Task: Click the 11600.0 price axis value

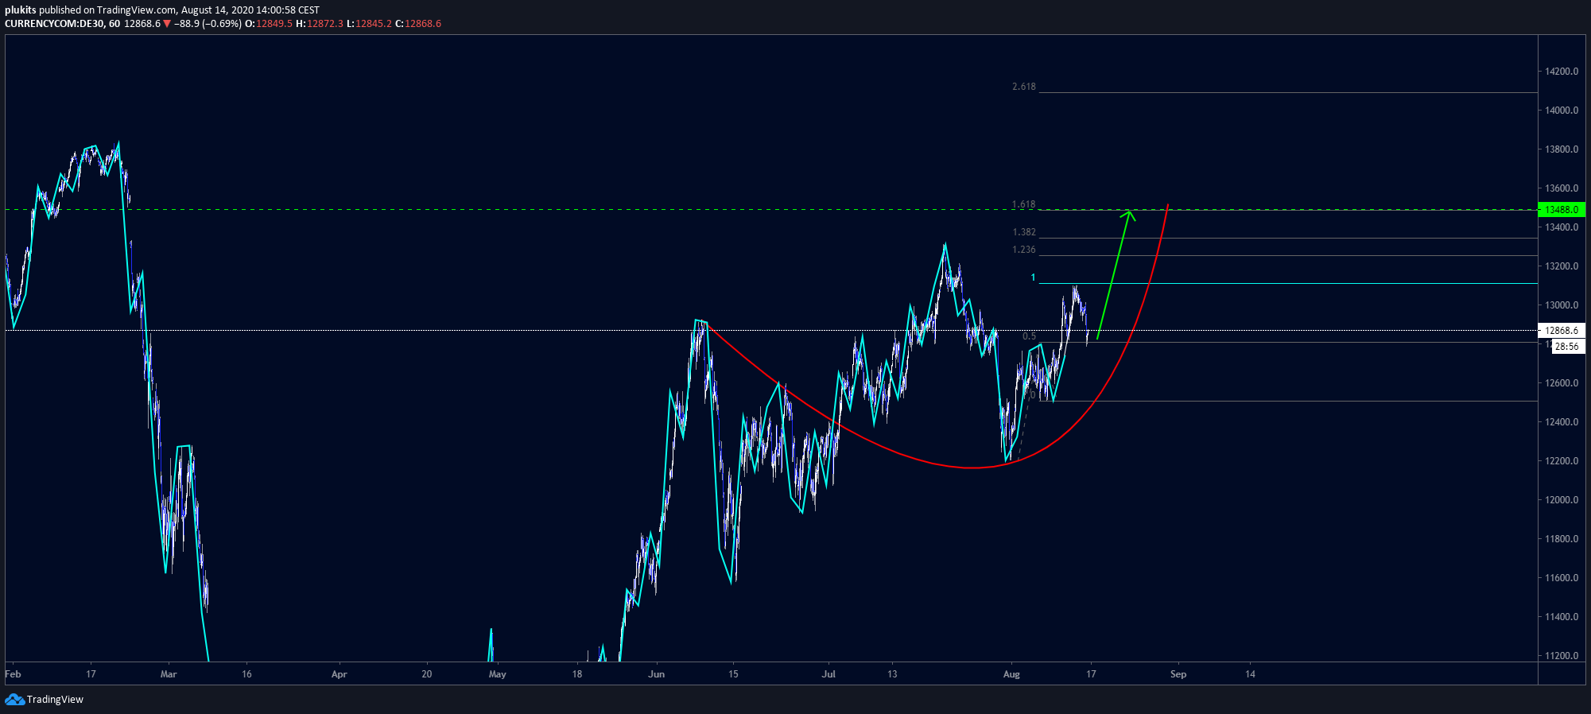Action: coord(1562,578)
